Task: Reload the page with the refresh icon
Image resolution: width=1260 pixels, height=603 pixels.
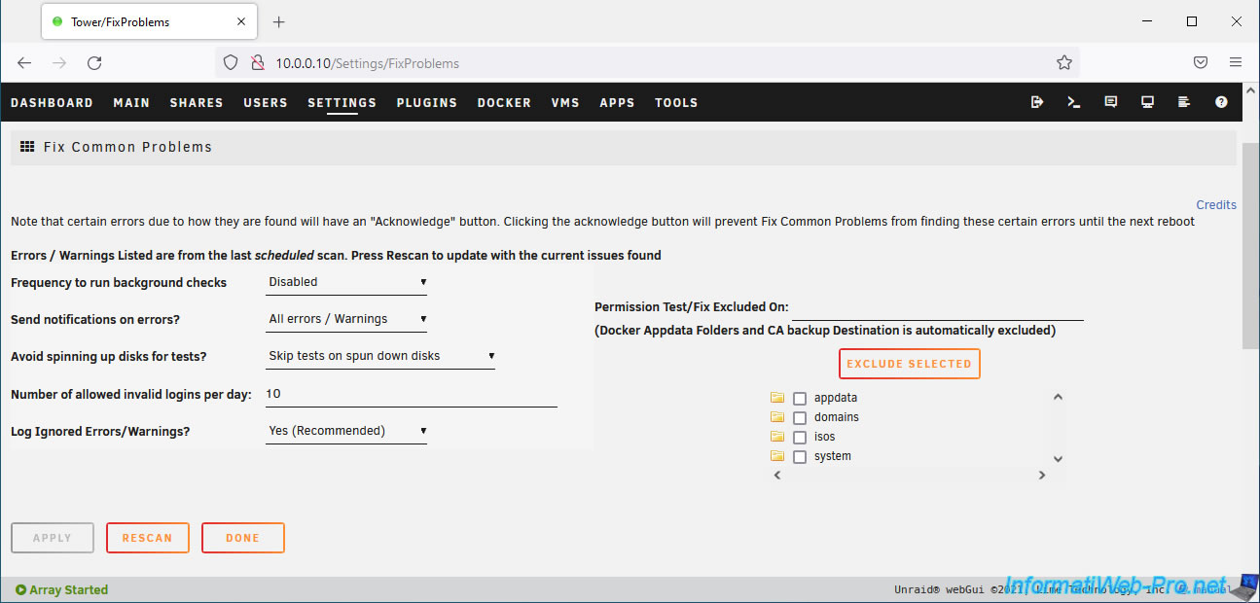Action: click(94, 62)
